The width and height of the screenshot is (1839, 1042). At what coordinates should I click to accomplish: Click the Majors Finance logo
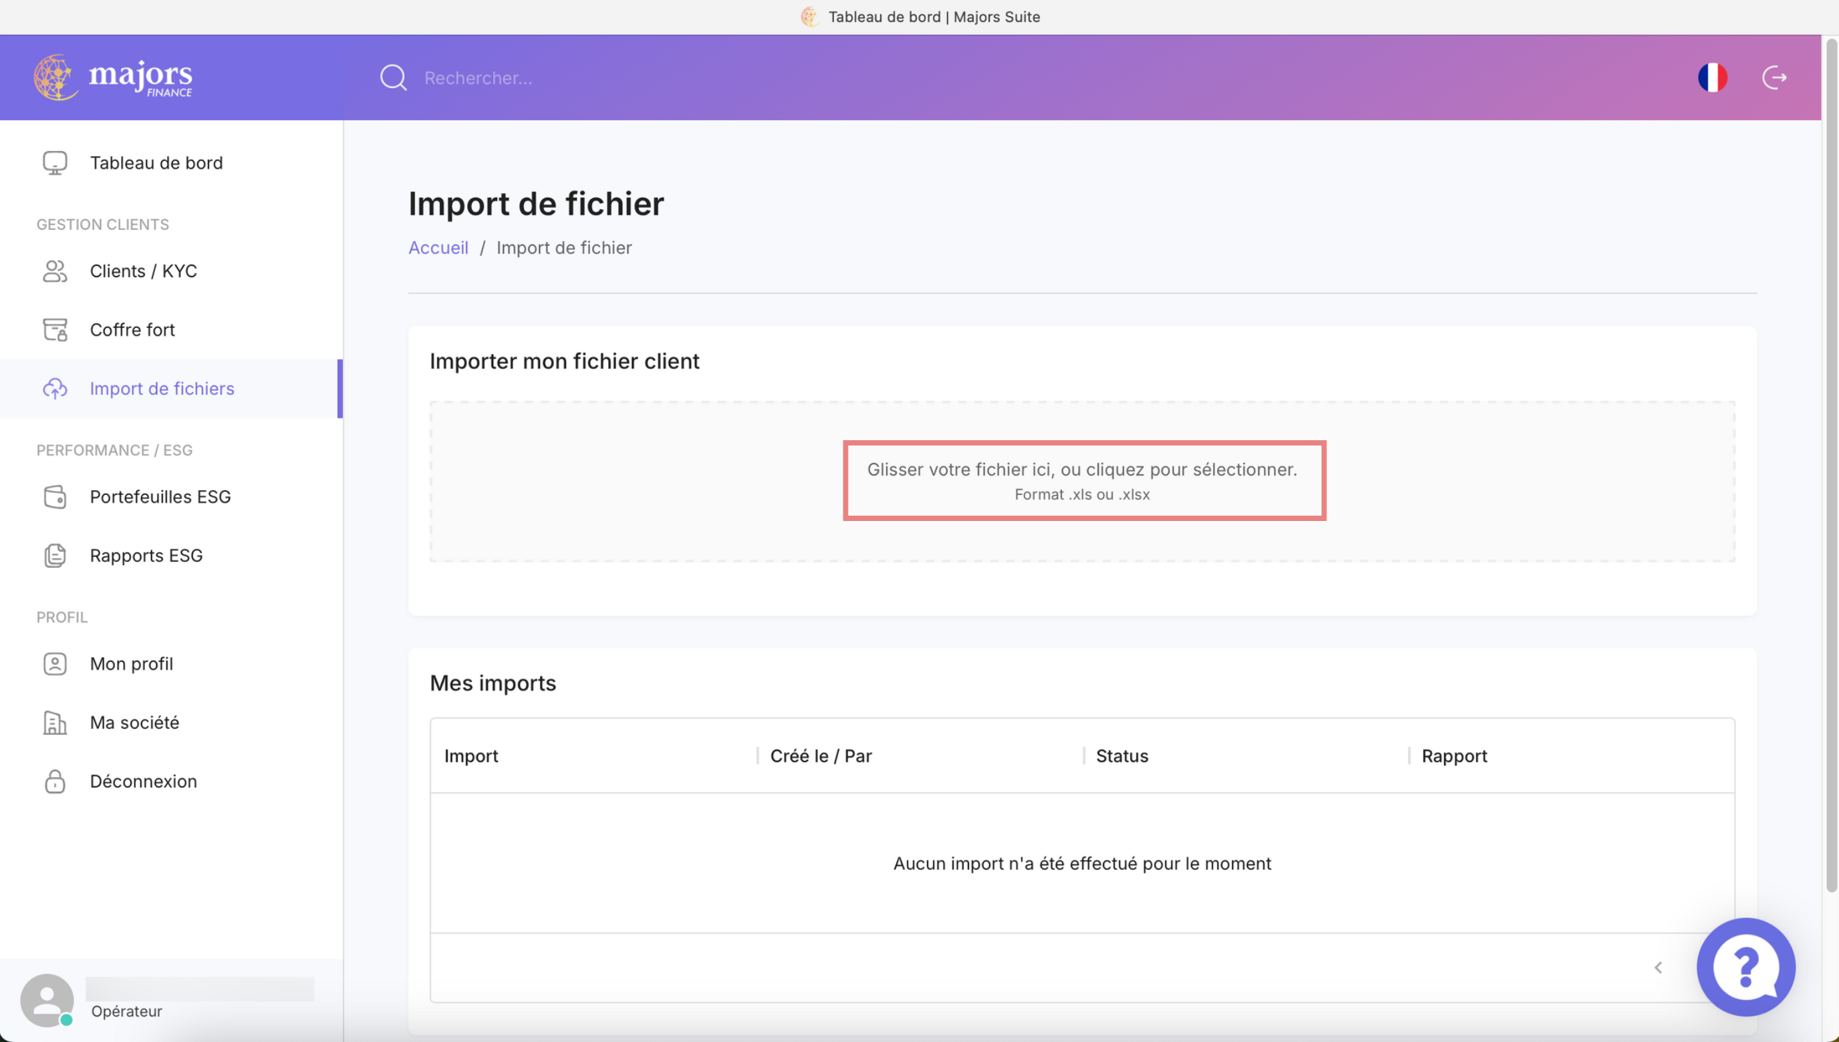coord(112,77)
